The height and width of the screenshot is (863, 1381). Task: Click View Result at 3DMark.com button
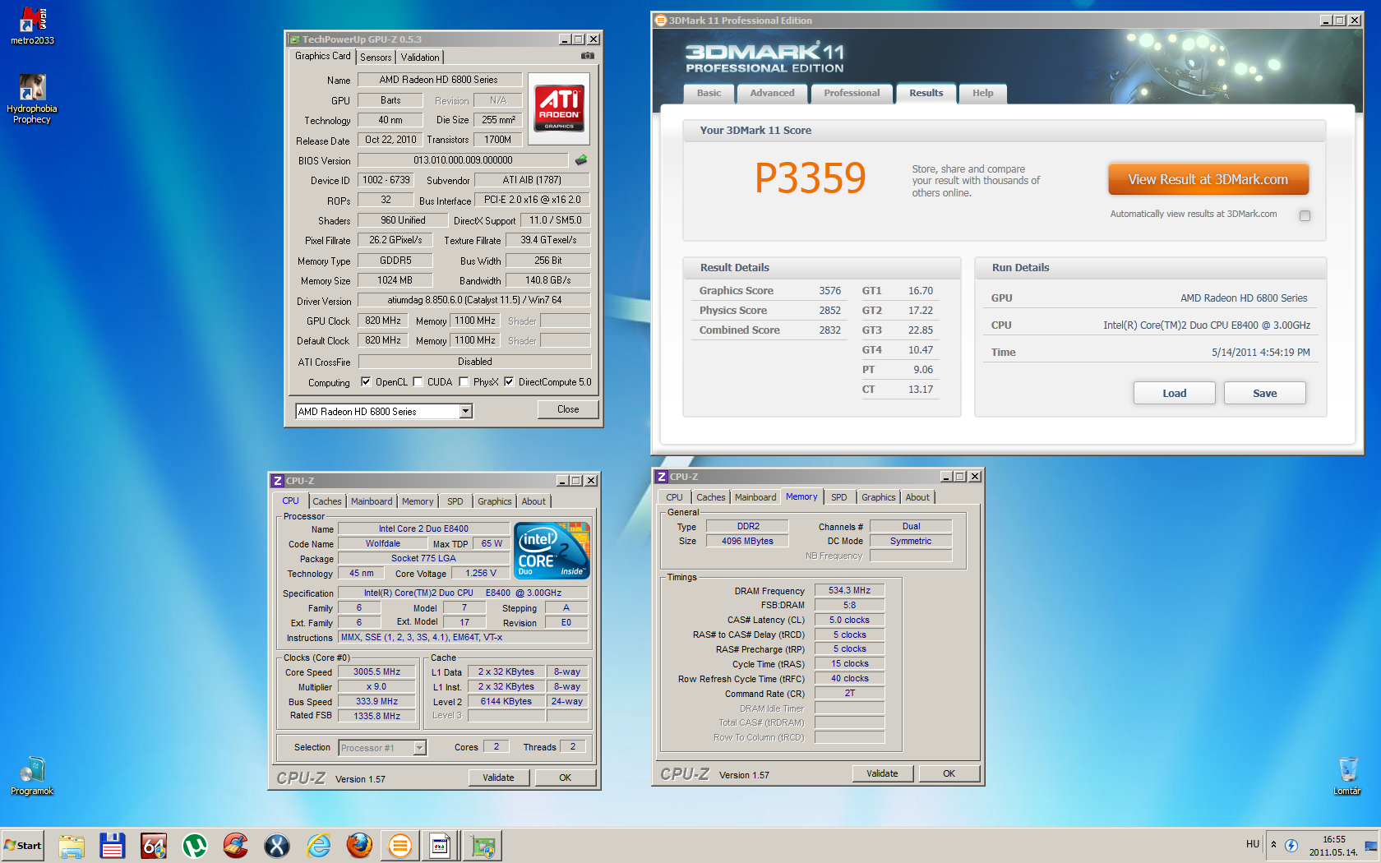pyautogui.click(x=1208, y=179)
